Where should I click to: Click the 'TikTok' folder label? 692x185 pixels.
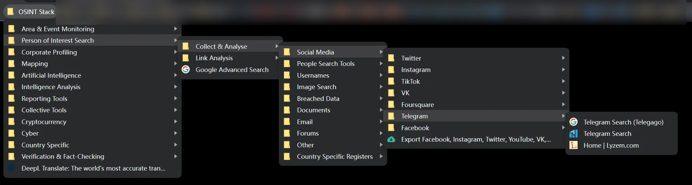click(x=410, y=81)
